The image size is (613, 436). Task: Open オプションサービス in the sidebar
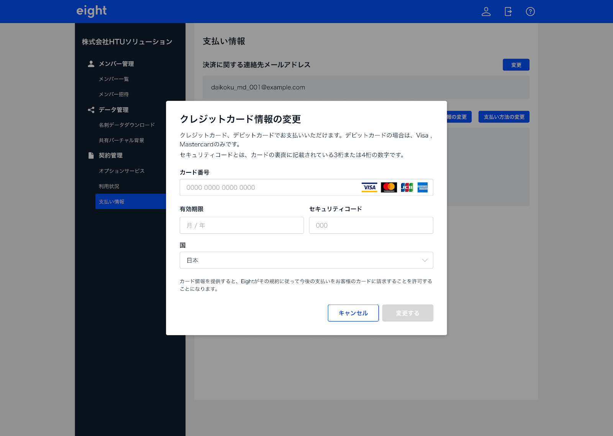(x=121, y=171)
